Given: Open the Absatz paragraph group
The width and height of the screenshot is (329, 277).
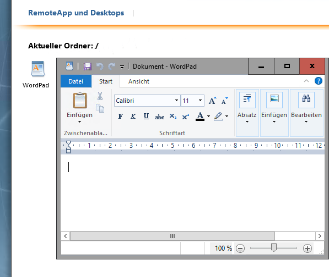Looking at the screenshot, I should [247, 113].
